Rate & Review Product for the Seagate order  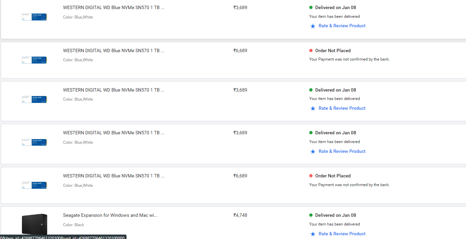[x=342, y=234]
